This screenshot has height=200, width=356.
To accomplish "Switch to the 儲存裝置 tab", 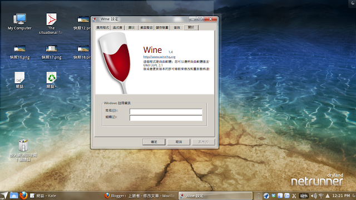I will tap(162, 27).
